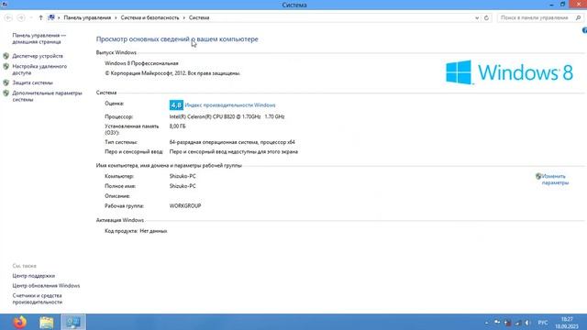The height and width of the screenshot is (330, 587).
Task: Open Дополнительные параметры системы
Action: (x=47, y=96)
